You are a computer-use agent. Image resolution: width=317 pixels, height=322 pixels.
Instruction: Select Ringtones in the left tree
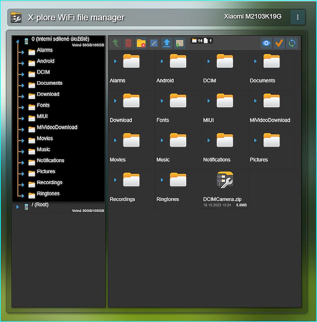click(x=48, y=194)
